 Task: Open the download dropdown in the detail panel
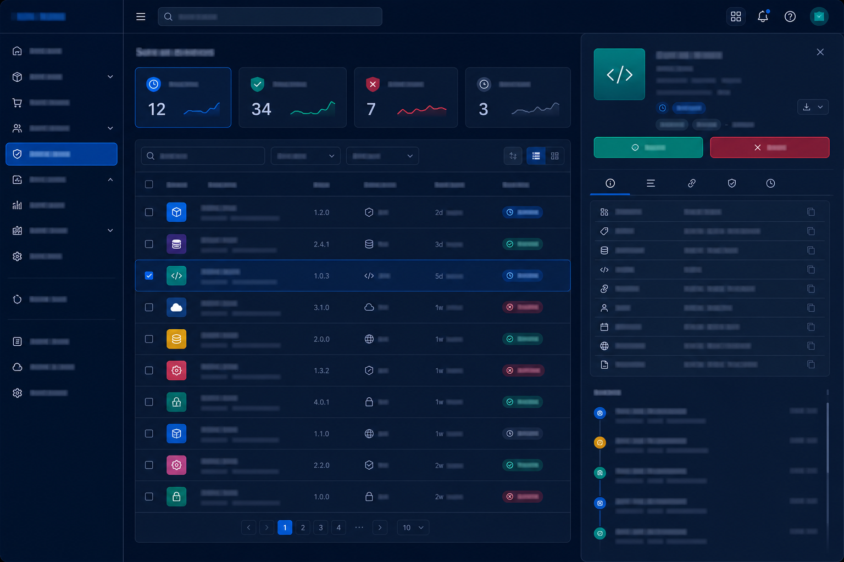[x=813, y=107]
